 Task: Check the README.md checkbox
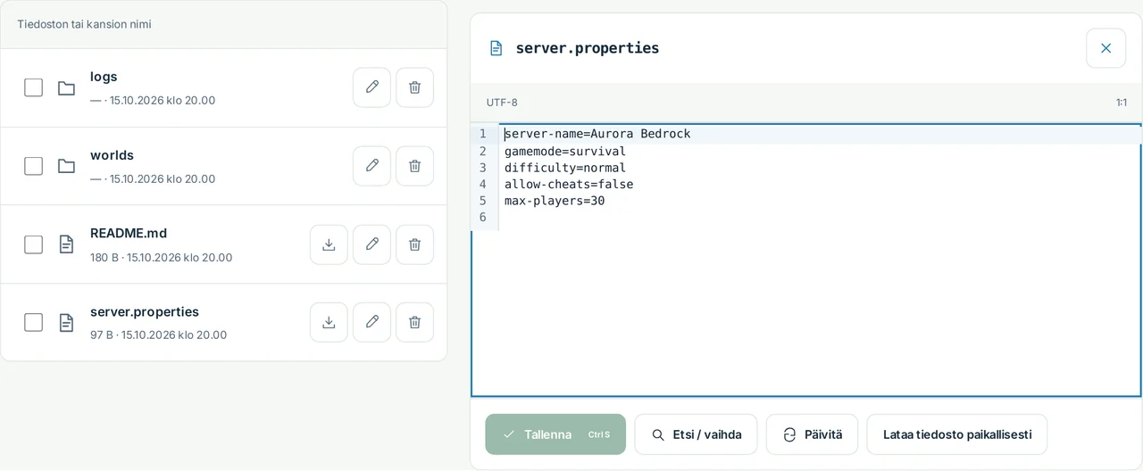(x=33, y=244)
